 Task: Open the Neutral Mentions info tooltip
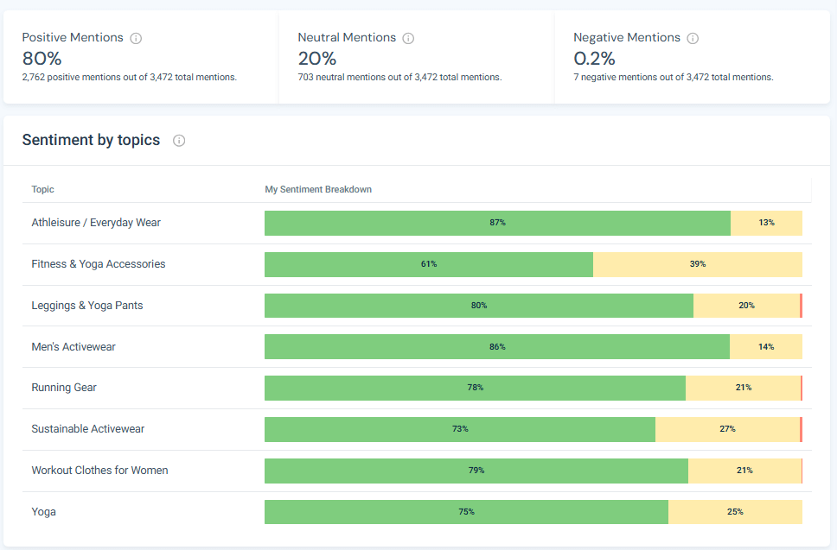pyautogui.click(x=408, y=38)
